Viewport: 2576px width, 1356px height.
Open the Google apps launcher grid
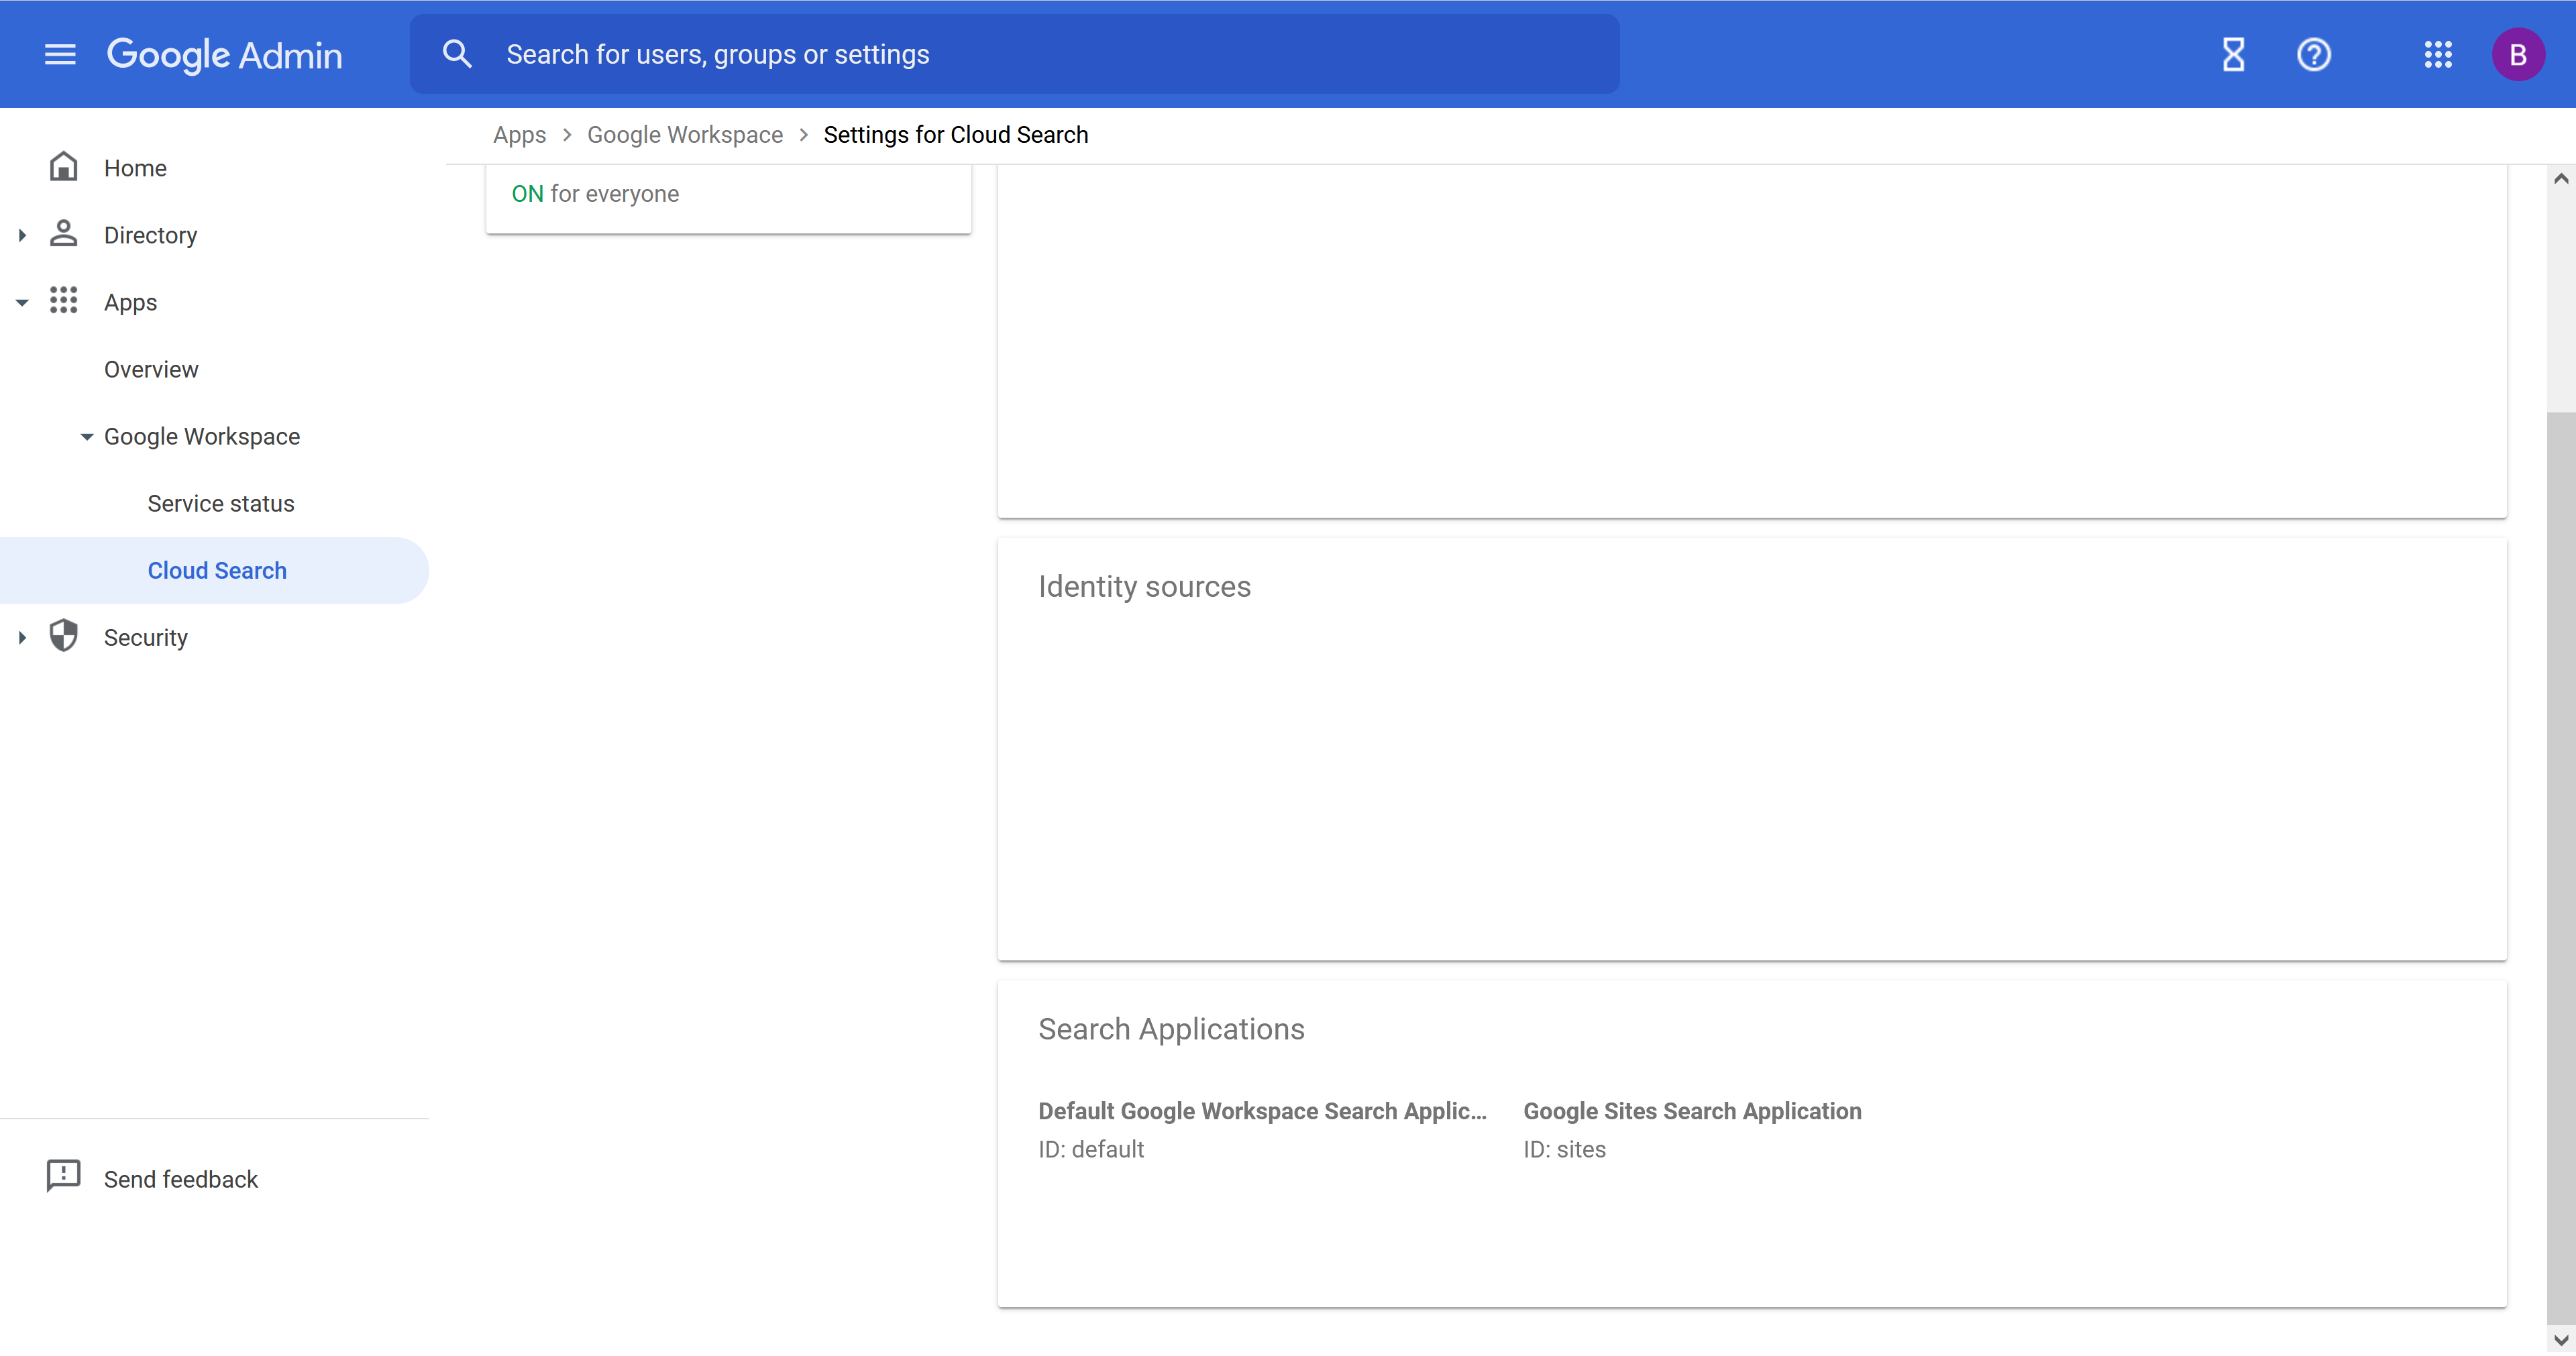(x=2438, y=54)
